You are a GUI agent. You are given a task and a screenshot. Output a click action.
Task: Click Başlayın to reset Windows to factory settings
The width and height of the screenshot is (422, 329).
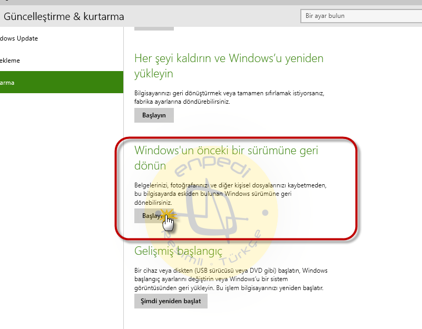pos(154,115)
